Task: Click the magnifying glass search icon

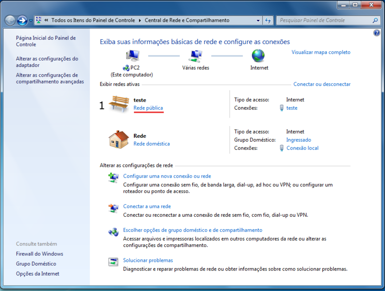Action: point(375,20)
